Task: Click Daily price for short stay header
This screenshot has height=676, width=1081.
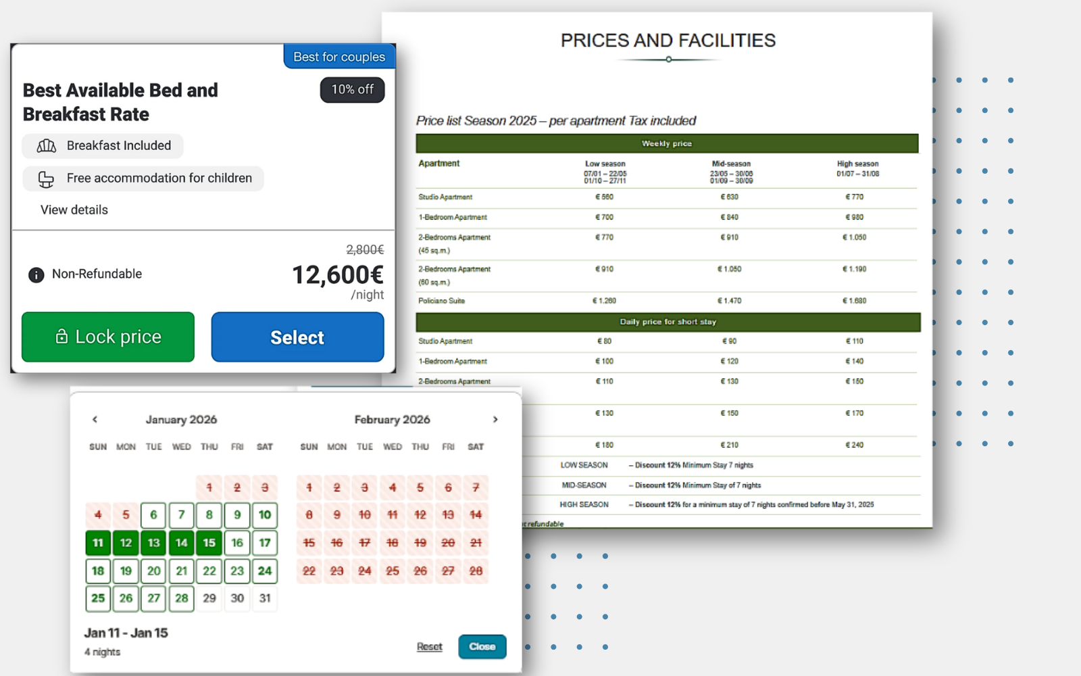Action: pyautogui.click(x=668, y=322)
